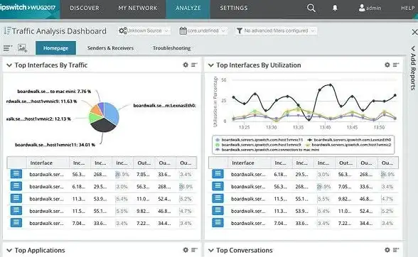Open the gear icon for Top Conversations
Image resolution: width=418 pixels, height=257 pixels.
point(387,250)
